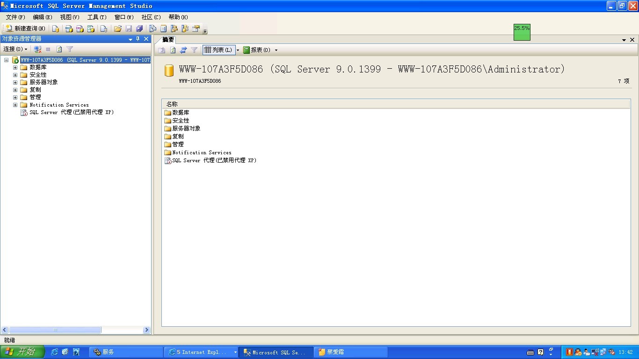This screenshot has height=359, width=639.
Task: Click the Disconnect icon in Object Explorer
Action: coord(38,49)
